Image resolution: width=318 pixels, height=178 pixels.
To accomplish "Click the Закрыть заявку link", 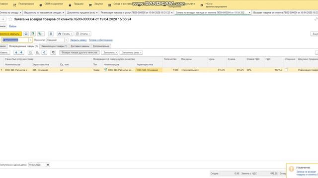I will [x=79, y=40].
